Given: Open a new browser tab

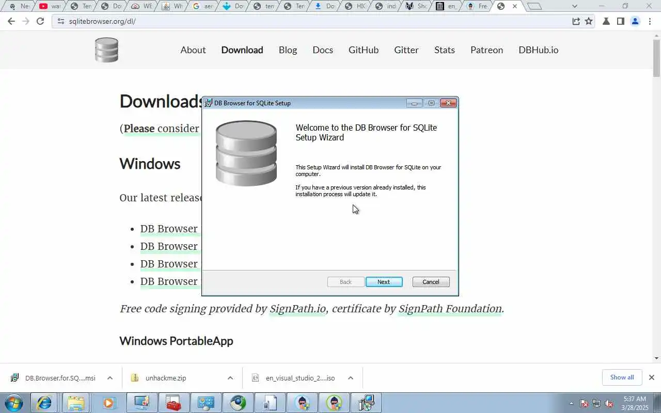Looking at the screenshot, I should click(x=534, y=6).
